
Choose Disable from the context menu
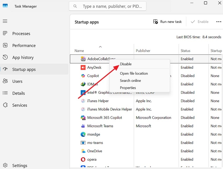126,64
